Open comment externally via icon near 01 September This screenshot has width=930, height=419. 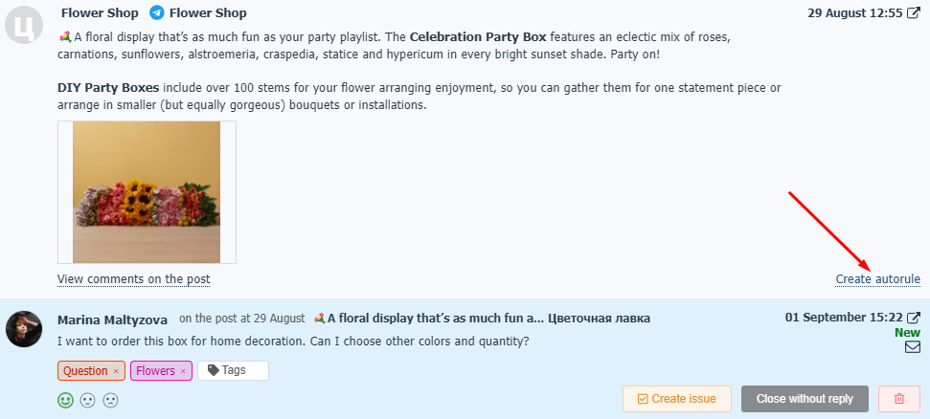point(914,318)
